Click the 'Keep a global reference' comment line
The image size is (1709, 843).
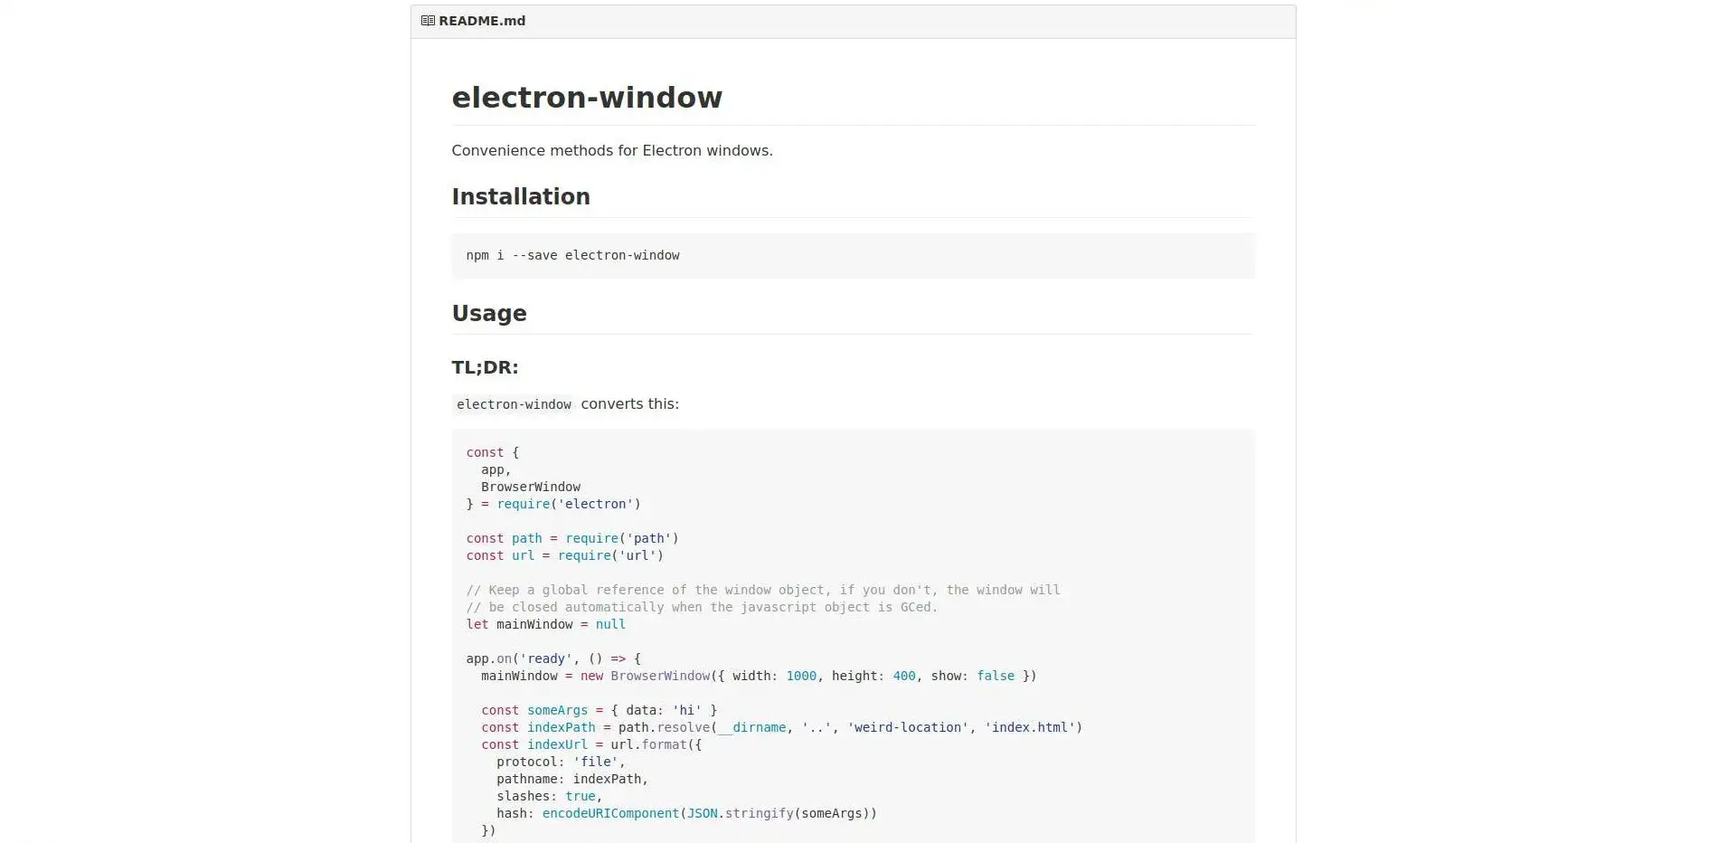[x=762, y=591]
